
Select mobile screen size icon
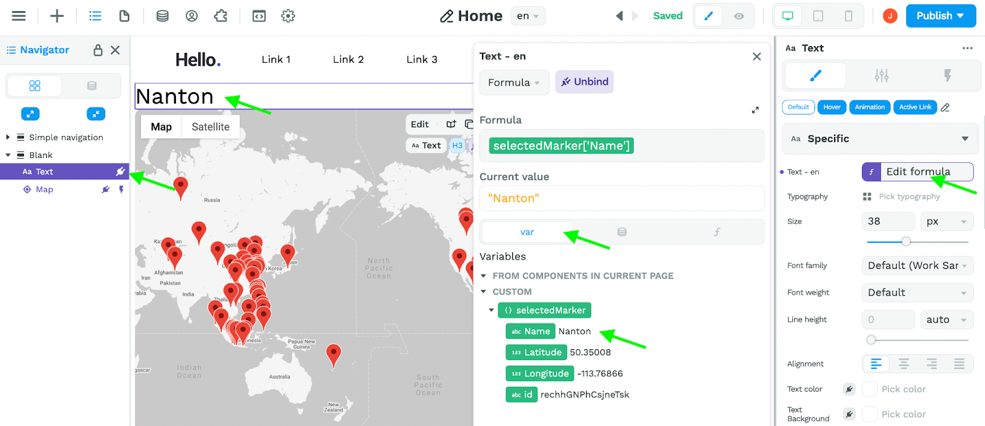point(848,16)
